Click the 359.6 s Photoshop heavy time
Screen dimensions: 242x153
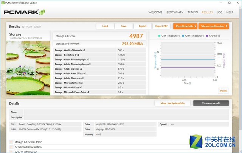[x=122, y=64]
